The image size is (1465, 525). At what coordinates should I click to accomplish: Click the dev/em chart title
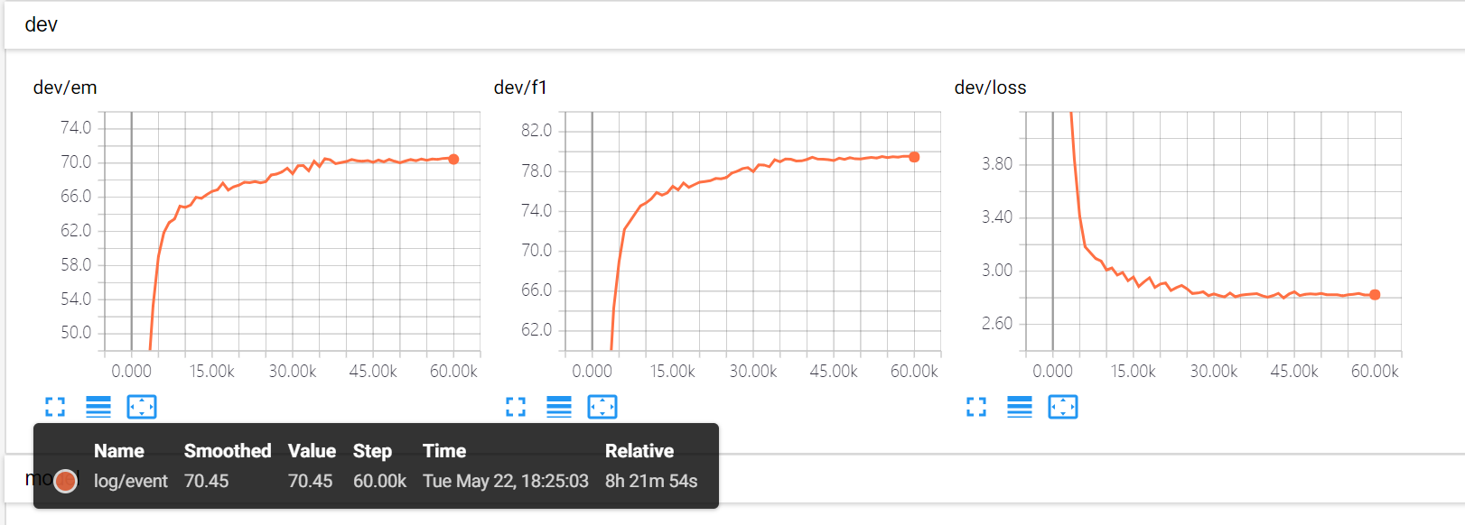pos(65,87)
